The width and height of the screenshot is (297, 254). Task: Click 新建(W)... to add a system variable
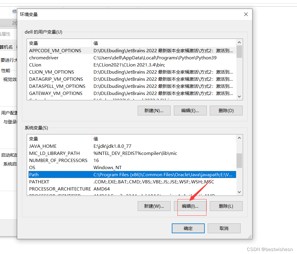point(154,206)
